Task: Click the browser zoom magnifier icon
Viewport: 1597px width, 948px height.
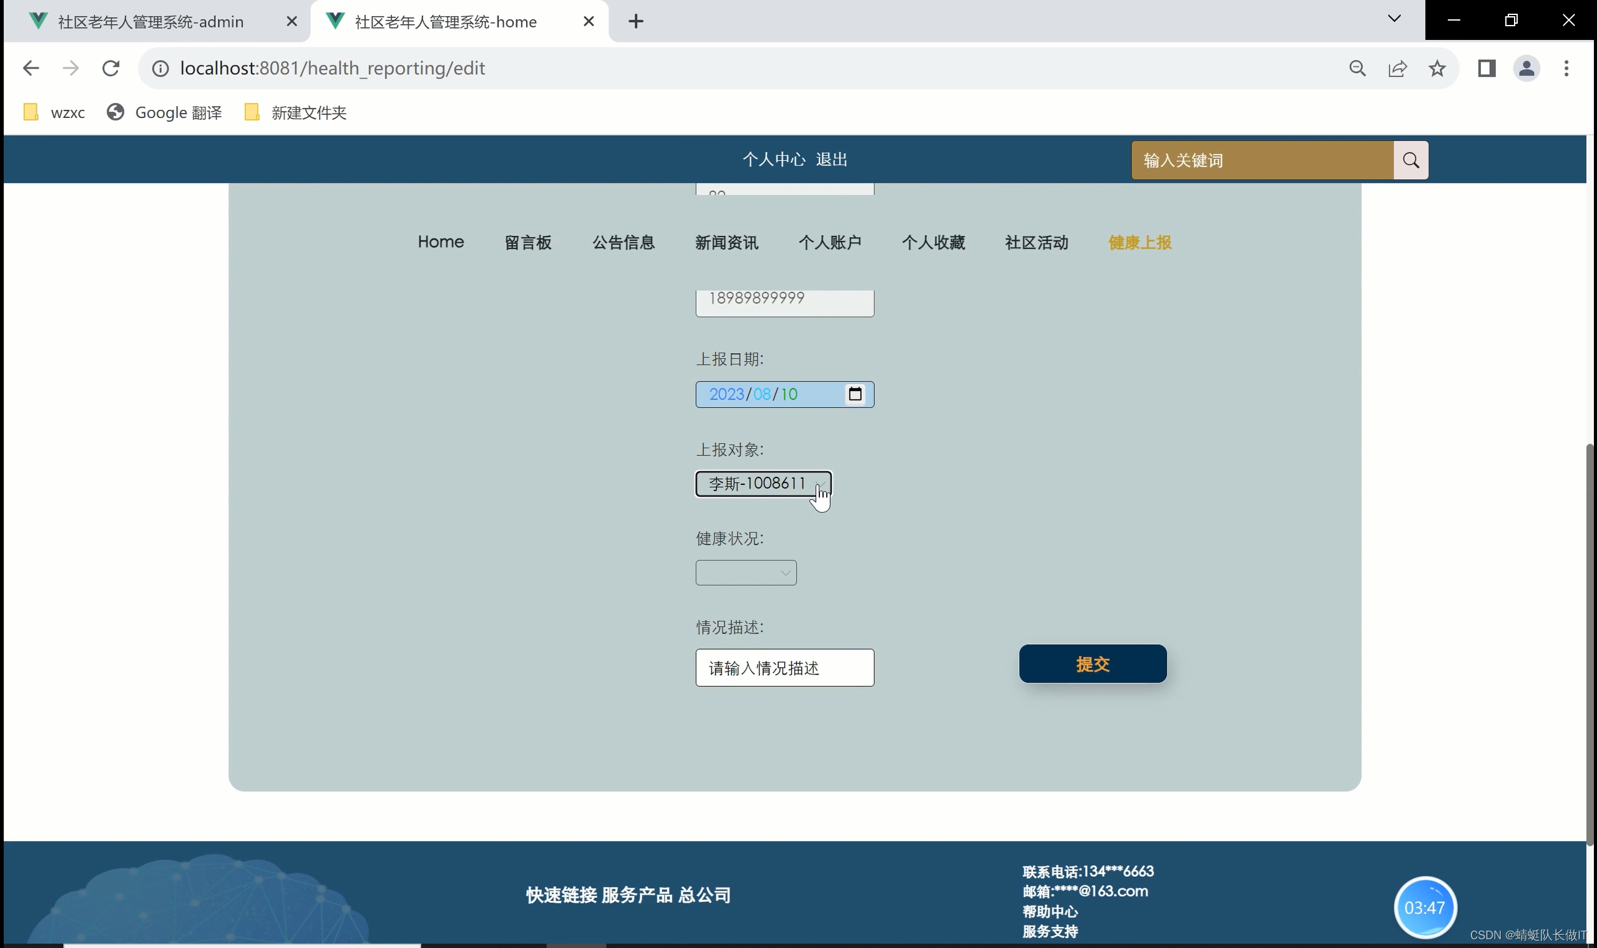Action: click(x=1357, y=69)
